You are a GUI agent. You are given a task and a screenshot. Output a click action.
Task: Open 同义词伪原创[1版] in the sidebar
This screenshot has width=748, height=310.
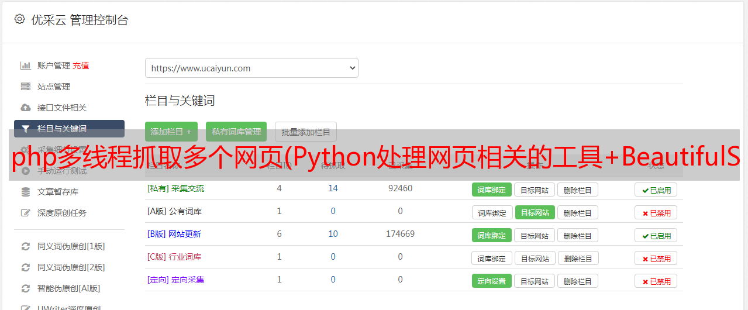point(71,246)
